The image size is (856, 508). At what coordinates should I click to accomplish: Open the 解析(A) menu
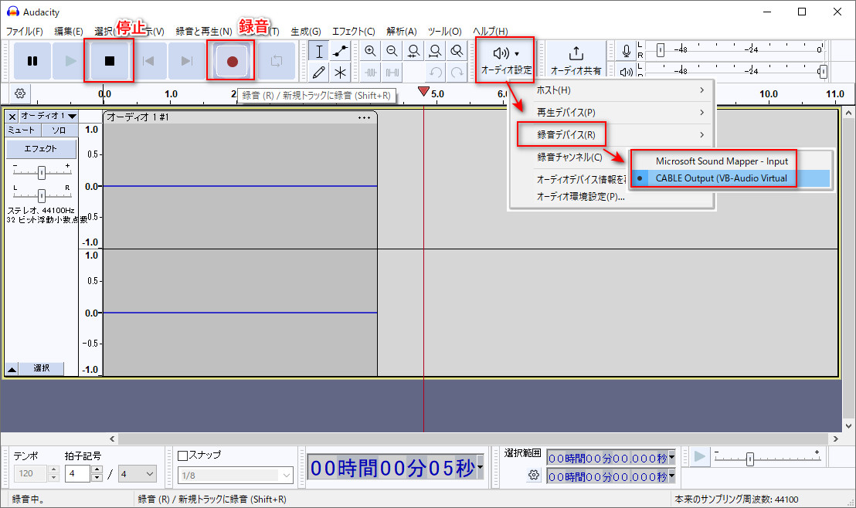tap(402, 32)
